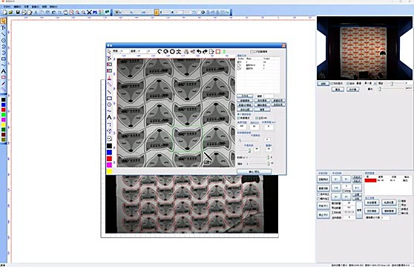This screenshot has height=267, width=414.
Task: Click the Open folder icon in main toolbar
Action: [11, 12]
